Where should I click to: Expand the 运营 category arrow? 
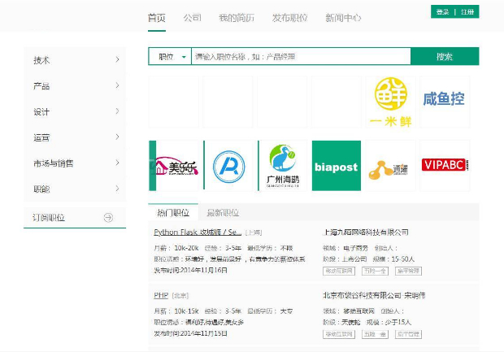coord(117,137)
